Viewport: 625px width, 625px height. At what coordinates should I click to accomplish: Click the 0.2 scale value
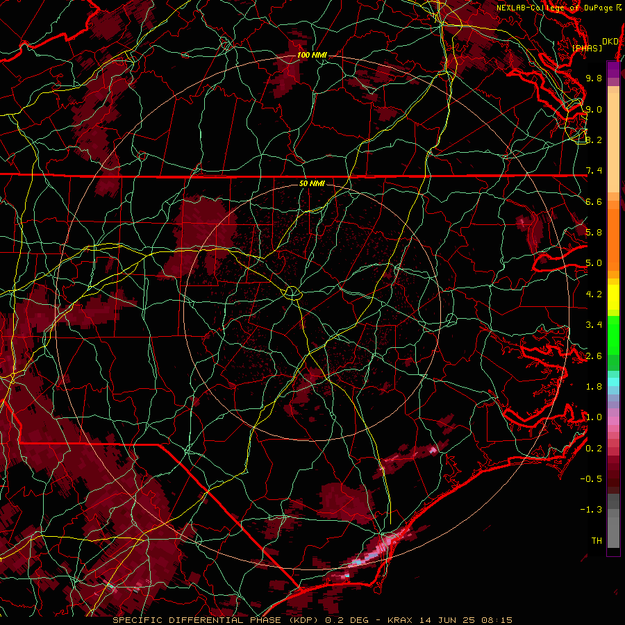pyautogui.click(x=594, y=449)
